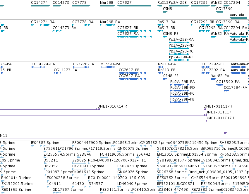Open transcript Pp2A-29B-RD
The image size is (249, 194).
click(181, 45)
